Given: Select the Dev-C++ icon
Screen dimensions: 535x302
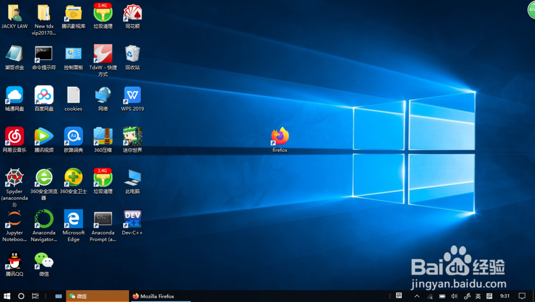Looking at the screenshot, I should tap(132, 219).
